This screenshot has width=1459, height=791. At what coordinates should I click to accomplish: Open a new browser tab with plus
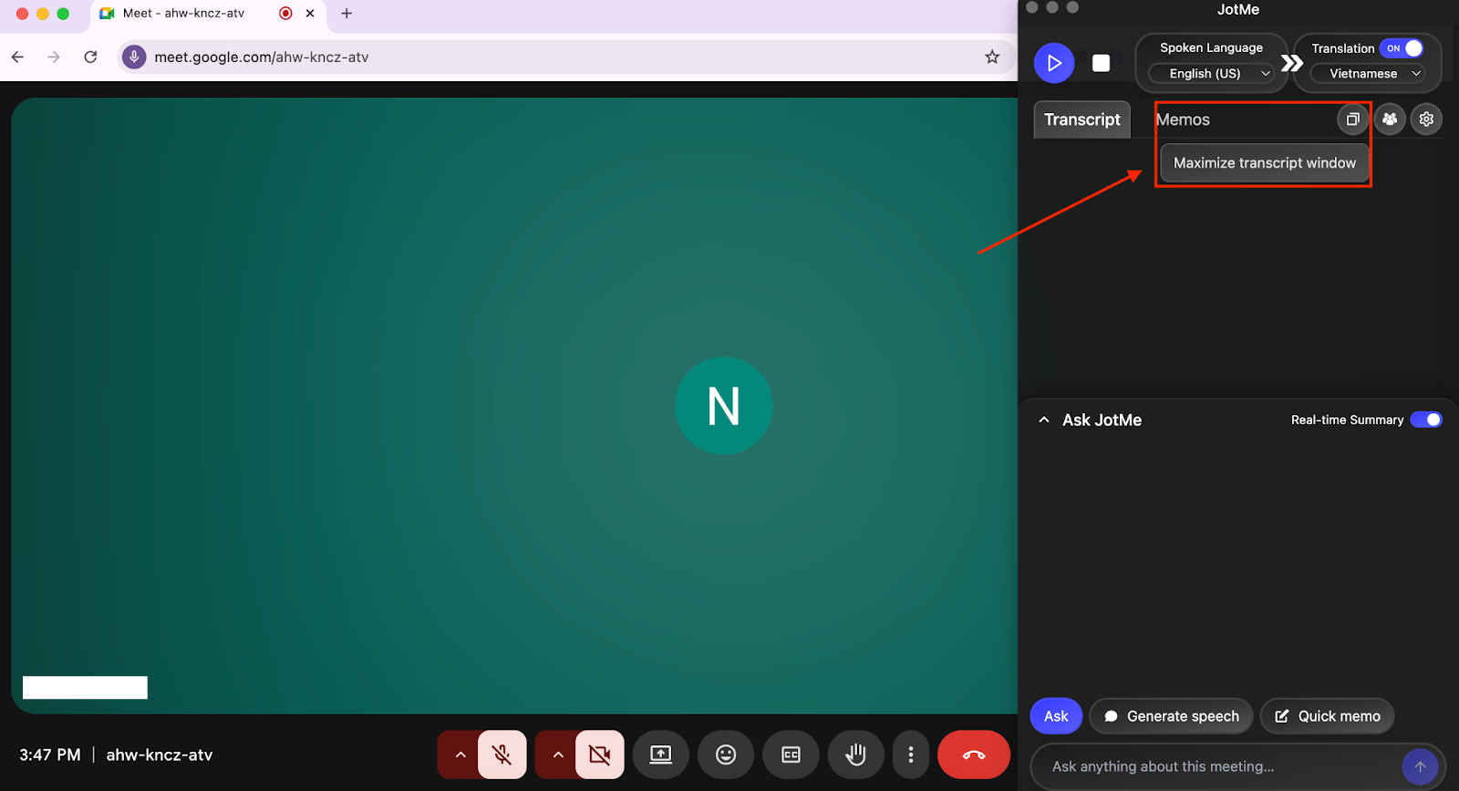point(347,14)
